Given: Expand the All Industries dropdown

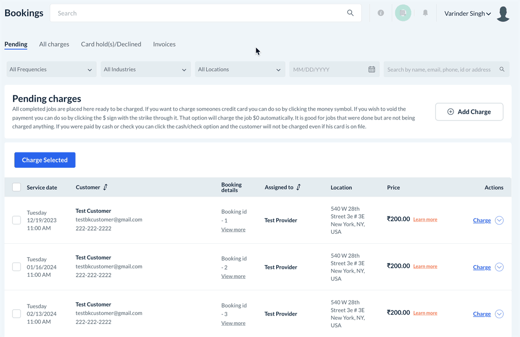Looking at the screenshot, I should 145,69.
